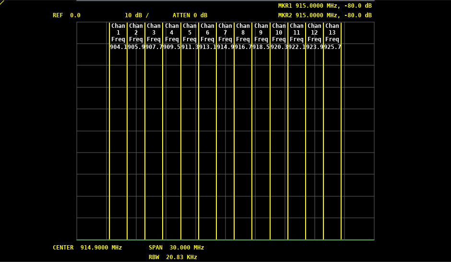Click the 10 dB / scale setting
Viewport: 451px width, 262px height.
tap(137, 15)
